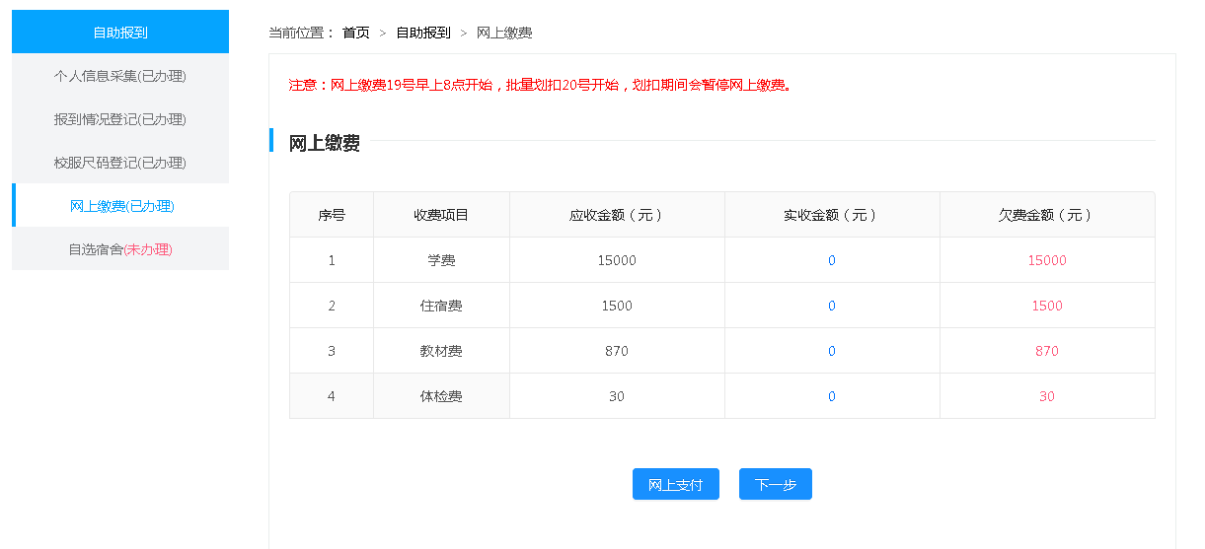1205x549 pixels.
Task: Click the 欠费金额（元） column header
Action: pos(1046,215)
